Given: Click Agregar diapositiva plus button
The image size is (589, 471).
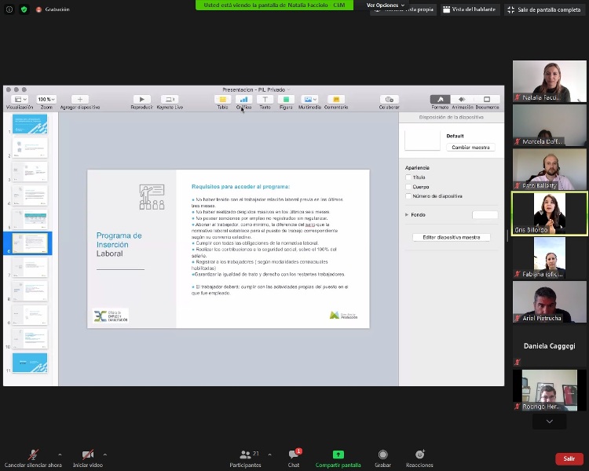Looking at the screenshot, I should 79,100.
